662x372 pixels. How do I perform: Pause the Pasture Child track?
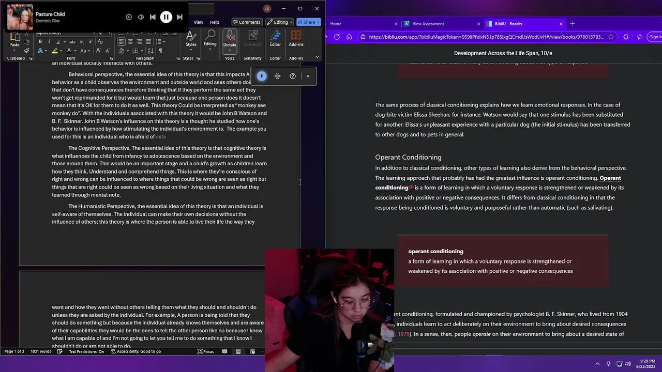[166, 17]
